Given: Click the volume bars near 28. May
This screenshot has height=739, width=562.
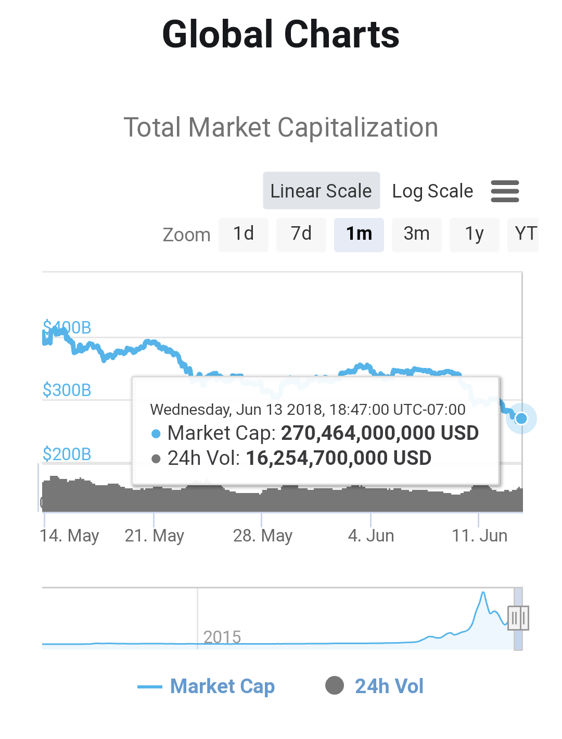Looking at the screenshot, I should point(262,500).
